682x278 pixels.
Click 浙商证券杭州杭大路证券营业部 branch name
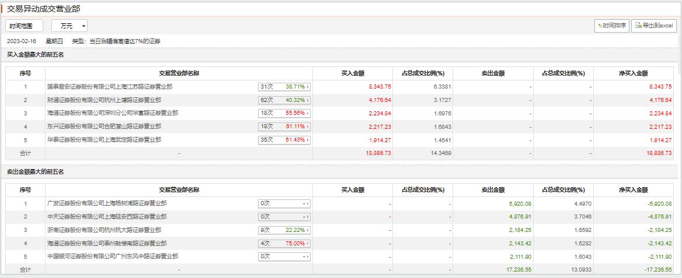tap(104, 230)
